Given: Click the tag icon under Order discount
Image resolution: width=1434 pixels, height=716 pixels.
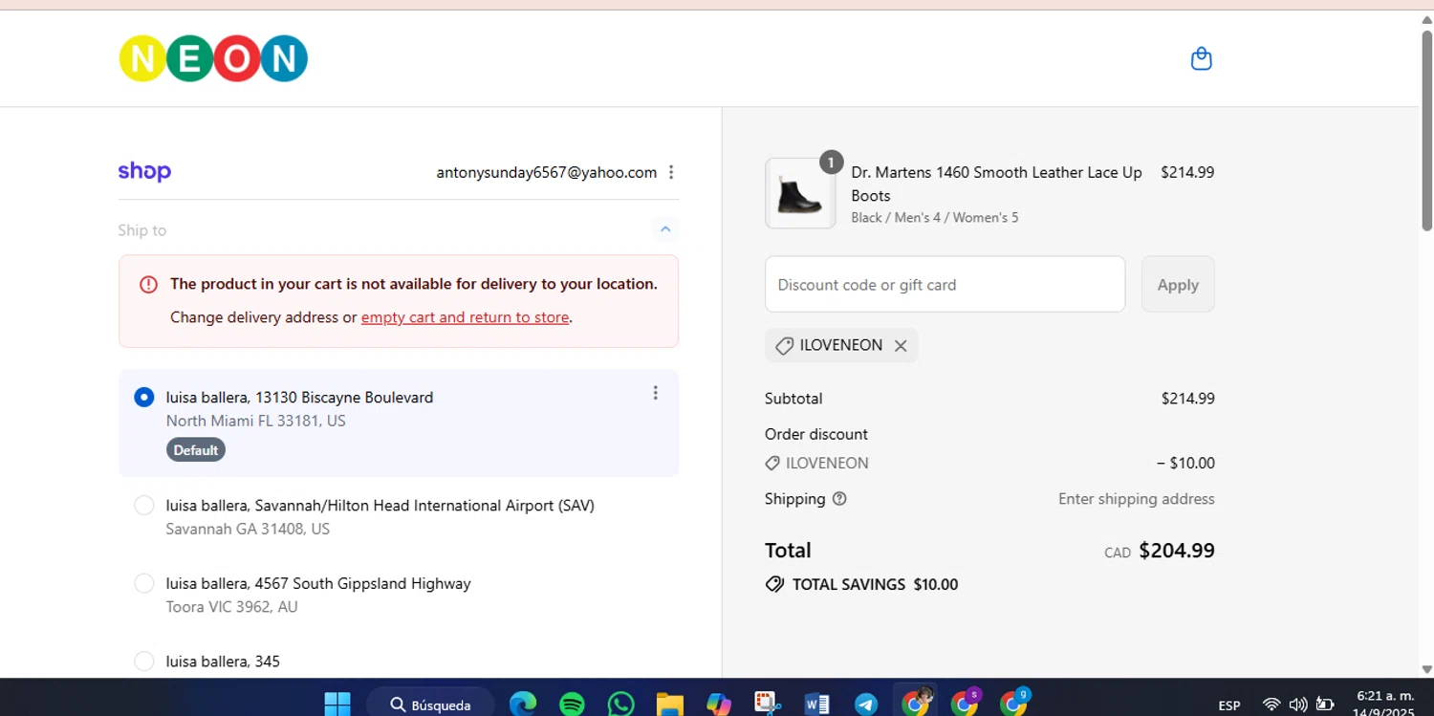Looking at the screenshot, I should [772, 464].
